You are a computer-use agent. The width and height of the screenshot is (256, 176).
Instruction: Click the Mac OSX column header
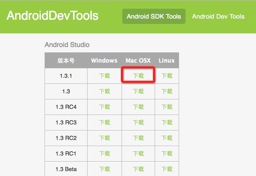tap(138, 60)
